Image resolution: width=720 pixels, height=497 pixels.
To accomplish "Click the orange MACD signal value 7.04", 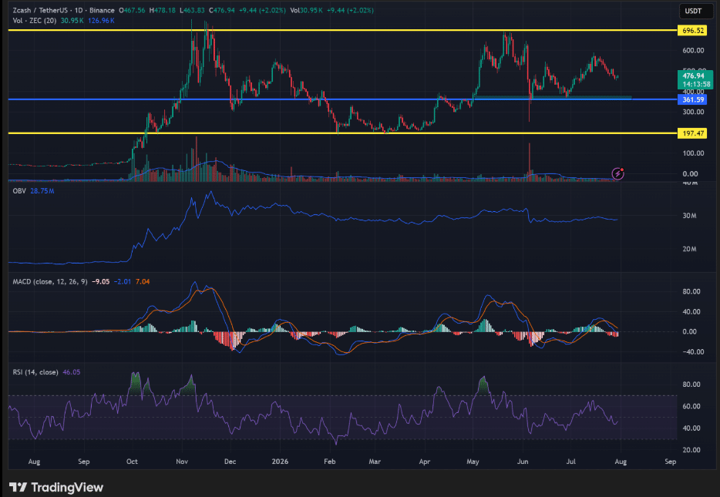I will [143, 281].
